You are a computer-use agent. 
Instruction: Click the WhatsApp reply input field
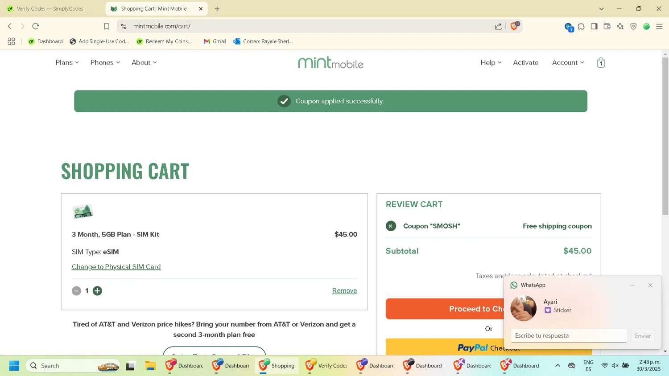(569, 335)
